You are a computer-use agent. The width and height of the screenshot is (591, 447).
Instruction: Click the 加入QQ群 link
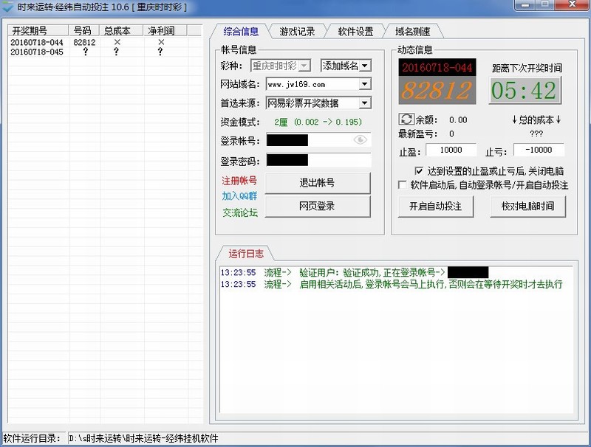point(239,196)
